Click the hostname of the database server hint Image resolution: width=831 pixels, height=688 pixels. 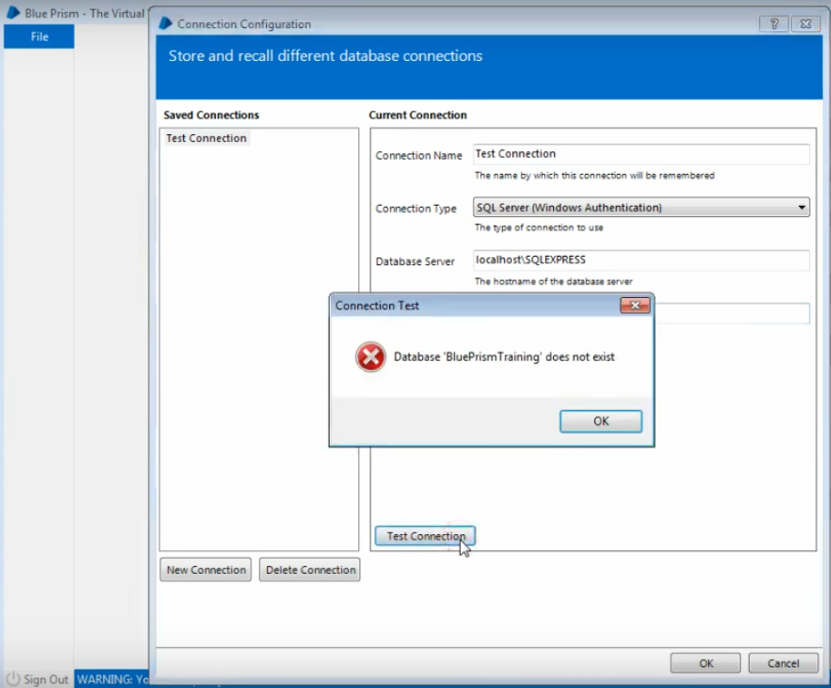tap(553, 282)
